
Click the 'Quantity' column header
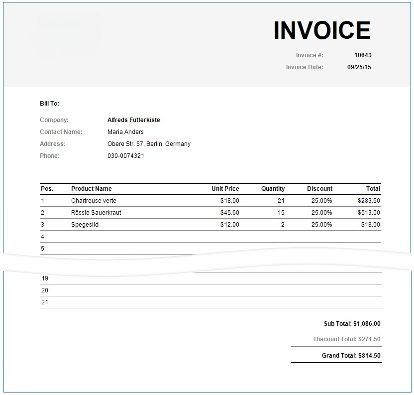pos(273,188)
